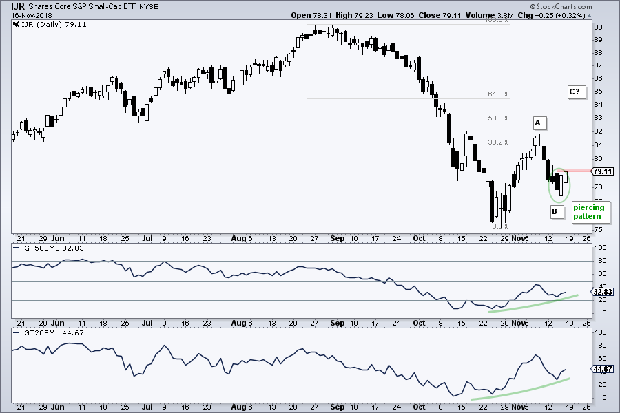Click the Chg +0.25 (+0.32%) value

coord(551,15)
